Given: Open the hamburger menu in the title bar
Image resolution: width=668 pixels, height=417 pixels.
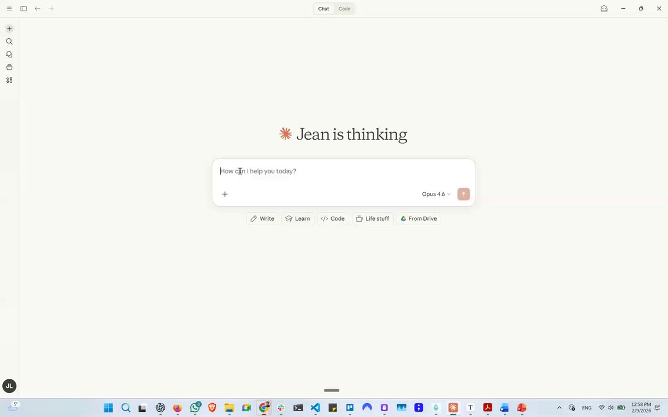Looking at the screenshot, I should tap(9, 9).
